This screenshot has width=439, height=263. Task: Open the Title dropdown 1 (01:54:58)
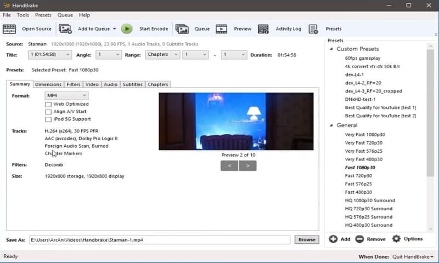50,54
